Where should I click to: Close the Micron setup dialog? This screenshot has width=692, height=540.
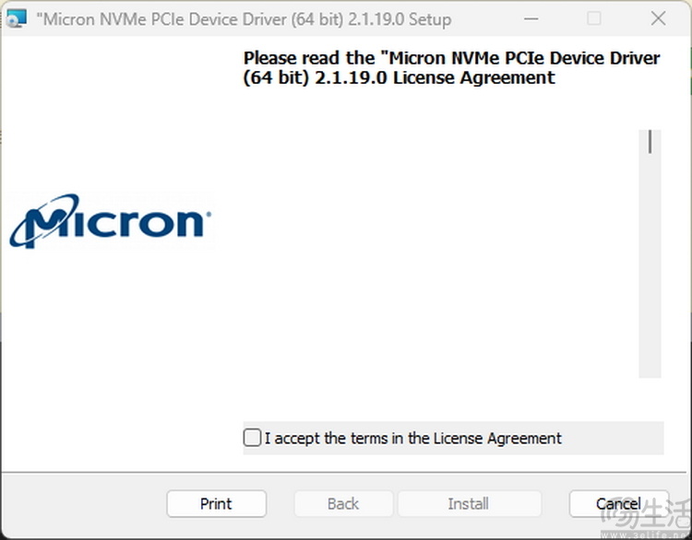pos(658,18)
